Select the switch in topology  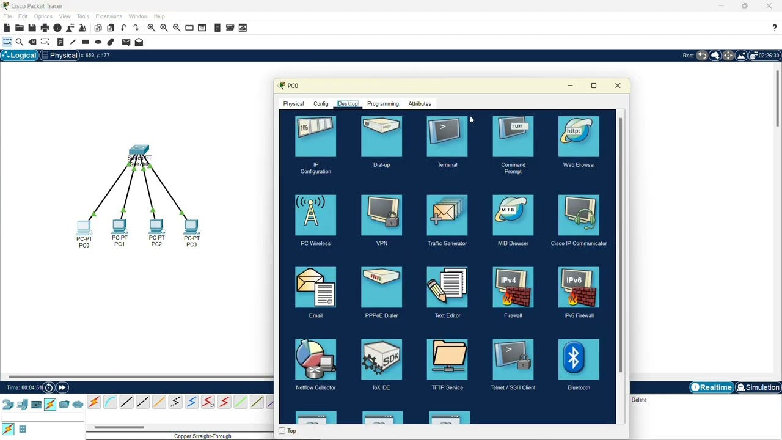click(139, 151)
